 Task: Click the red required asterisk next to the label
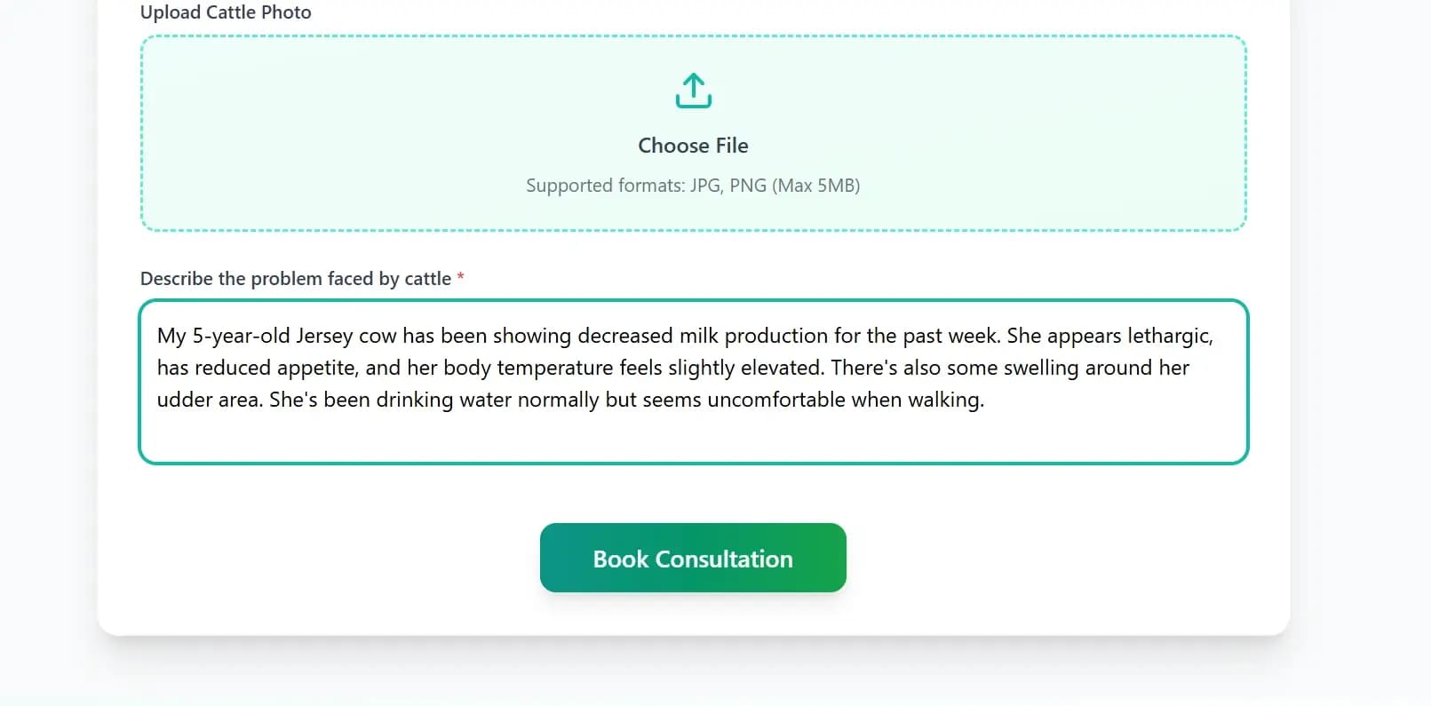(460, 278)
